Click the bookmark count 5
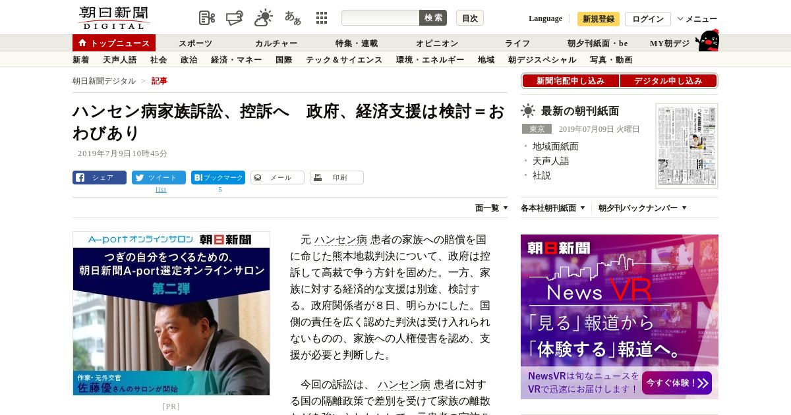 [220, 190]
